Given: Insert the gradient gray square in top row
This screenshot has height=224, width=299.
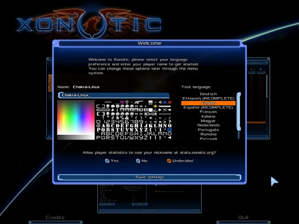Looking at the screenshot, I should [x=150, y=102].
